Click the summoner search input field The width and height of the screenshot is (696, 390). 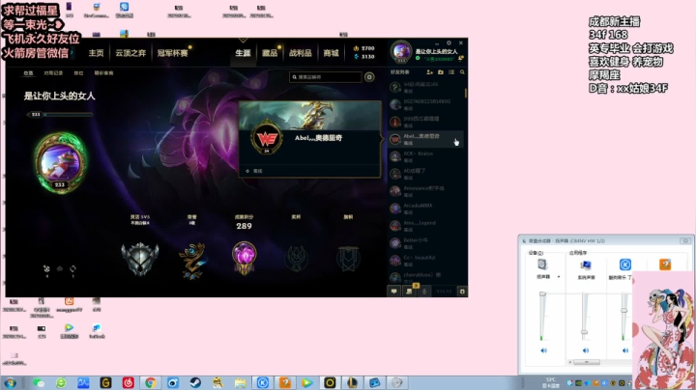(326, 77)
